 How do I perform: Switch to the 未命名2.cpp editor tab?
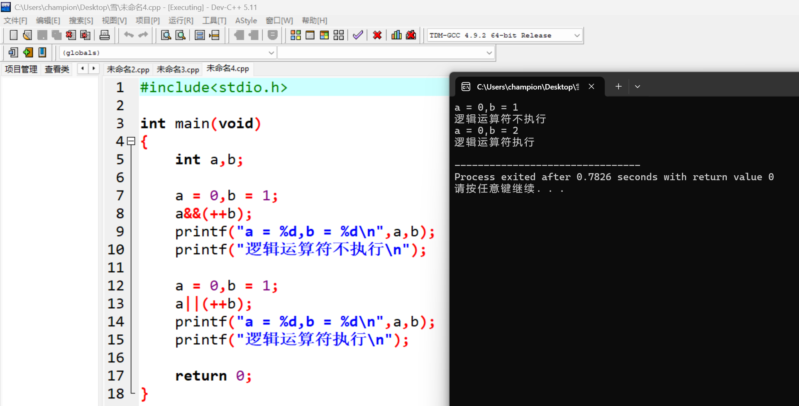point(128,69)
